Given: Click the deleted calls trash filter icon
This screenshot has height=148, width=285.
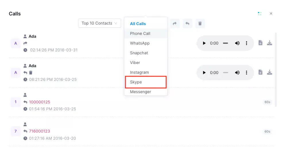Looking at the screenshot, I should pyautogui.click(x=200, y=23).
